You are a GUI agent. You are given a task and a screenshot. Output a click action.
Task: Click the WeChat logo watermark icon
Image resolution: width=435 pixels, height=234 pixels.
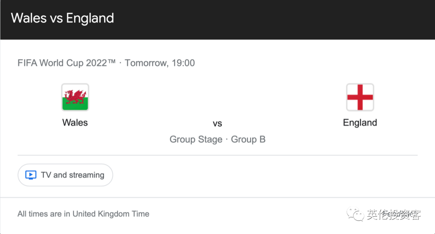point(355,214)
